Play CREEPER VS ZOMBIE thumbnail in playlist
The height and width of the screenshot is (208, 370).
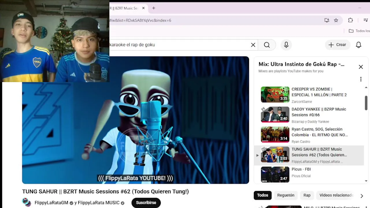point(275,94)
